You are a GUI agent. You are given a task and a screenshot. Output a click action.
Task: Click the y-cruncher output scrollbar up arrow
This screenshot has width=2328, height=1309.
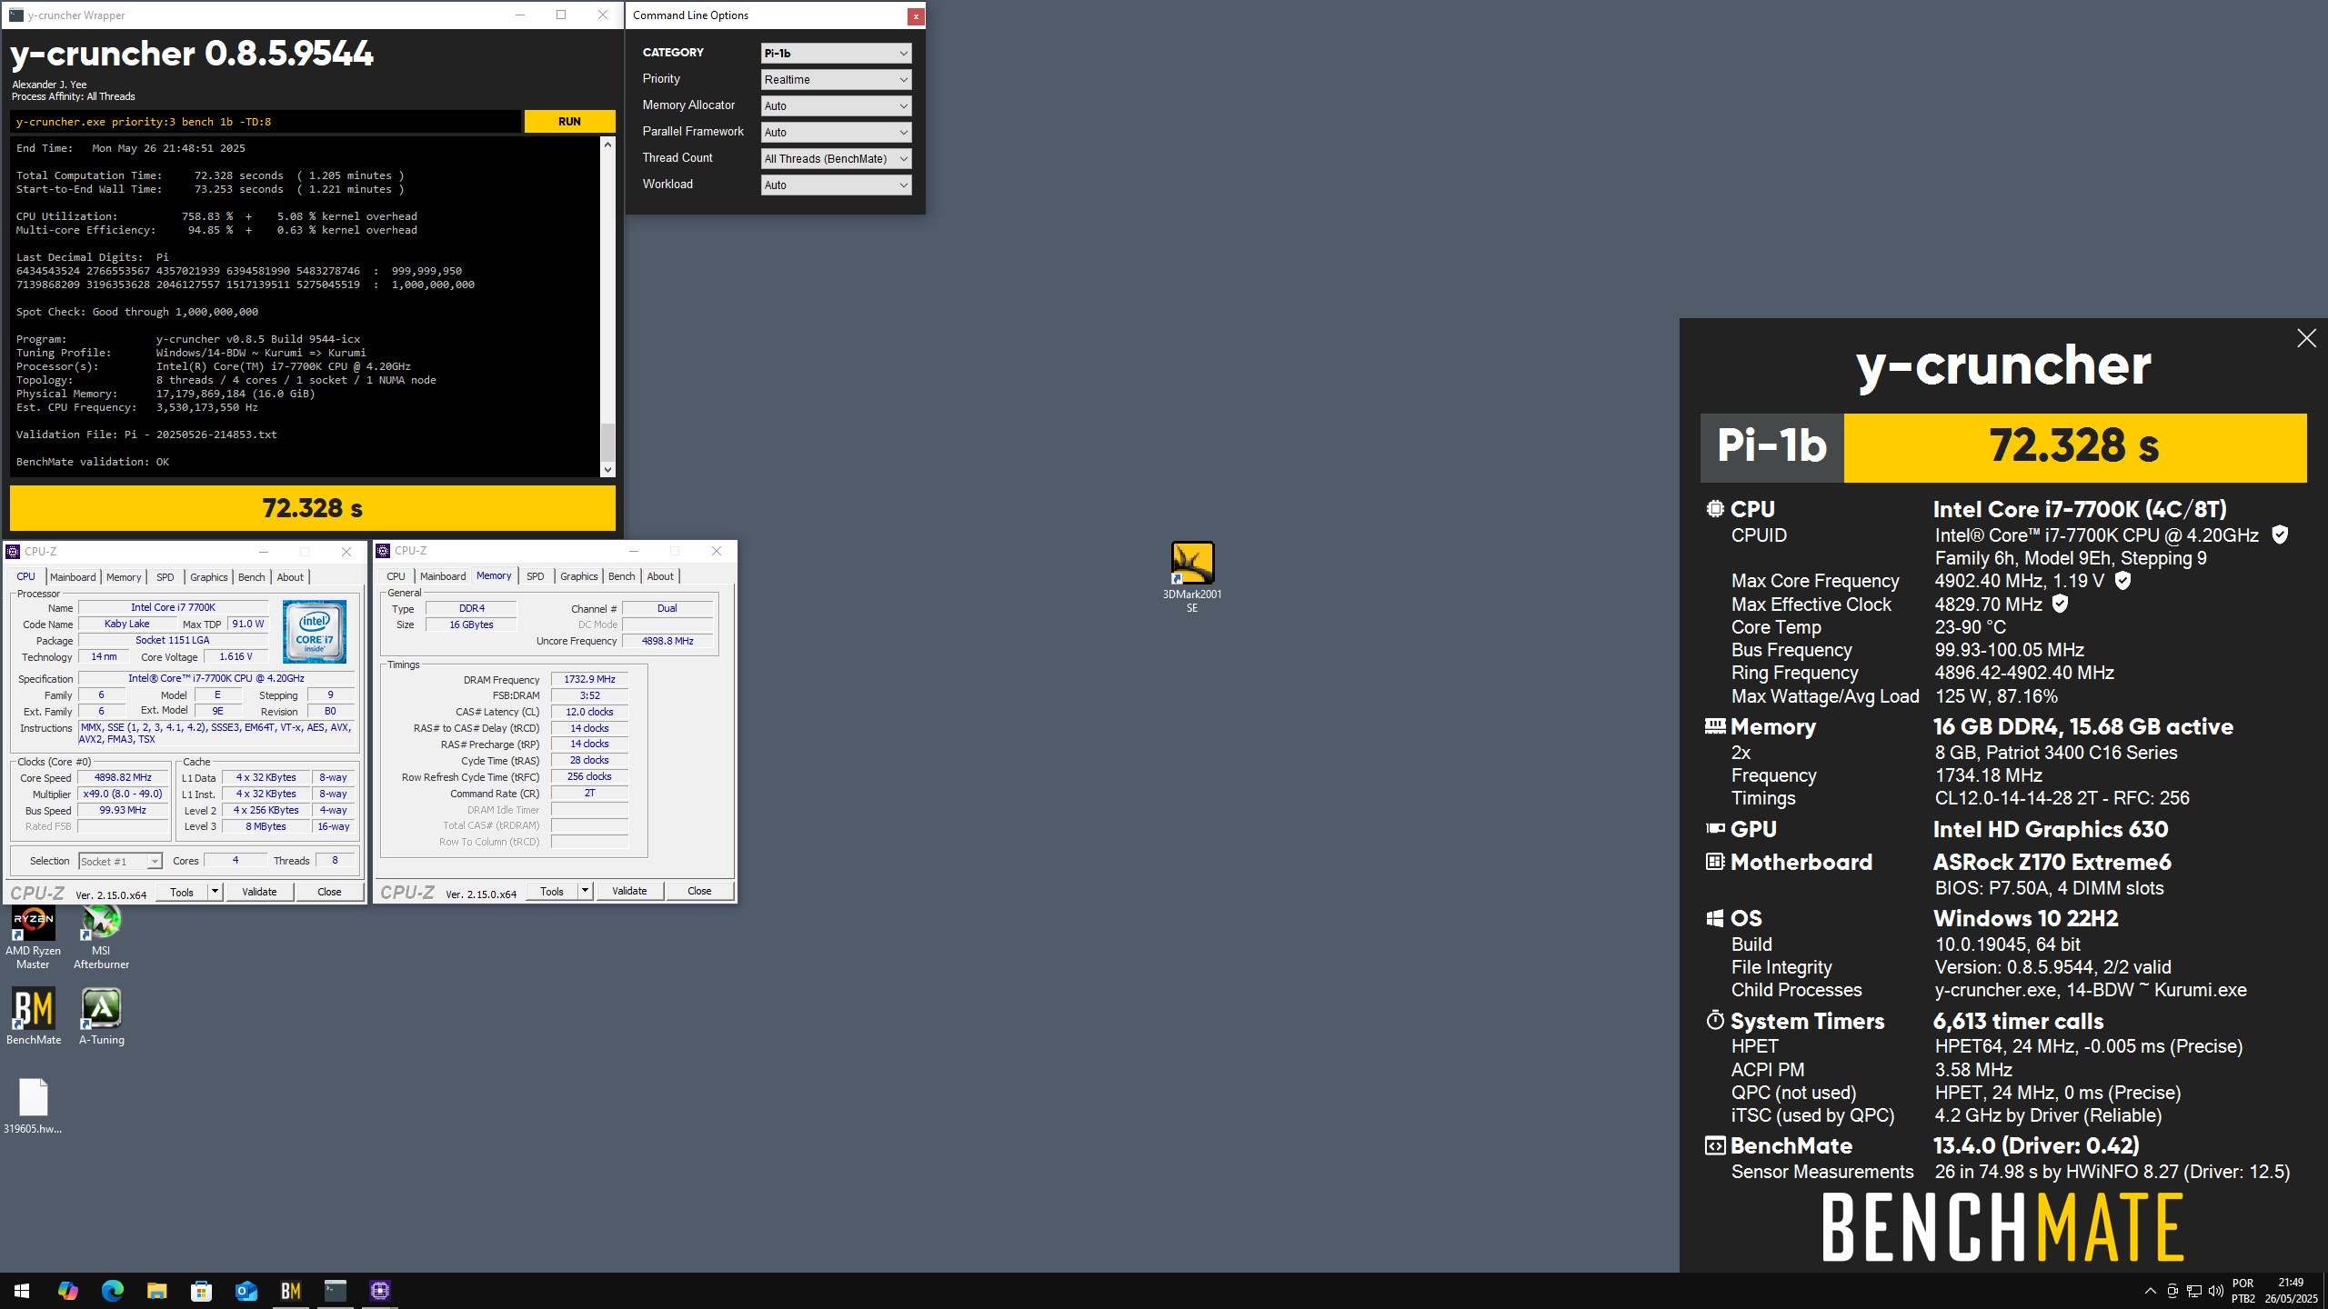[x=607, y=145]
